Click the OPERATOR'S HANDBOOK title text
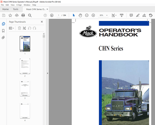 point(120,32)
